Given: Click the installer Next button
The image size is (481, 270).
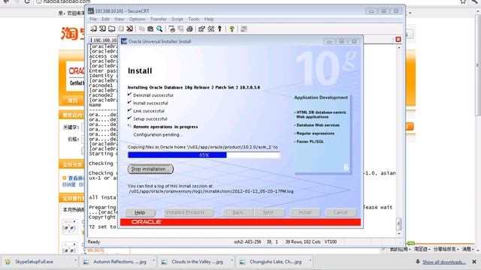Looking at the screenshot, I should point(268,212).
